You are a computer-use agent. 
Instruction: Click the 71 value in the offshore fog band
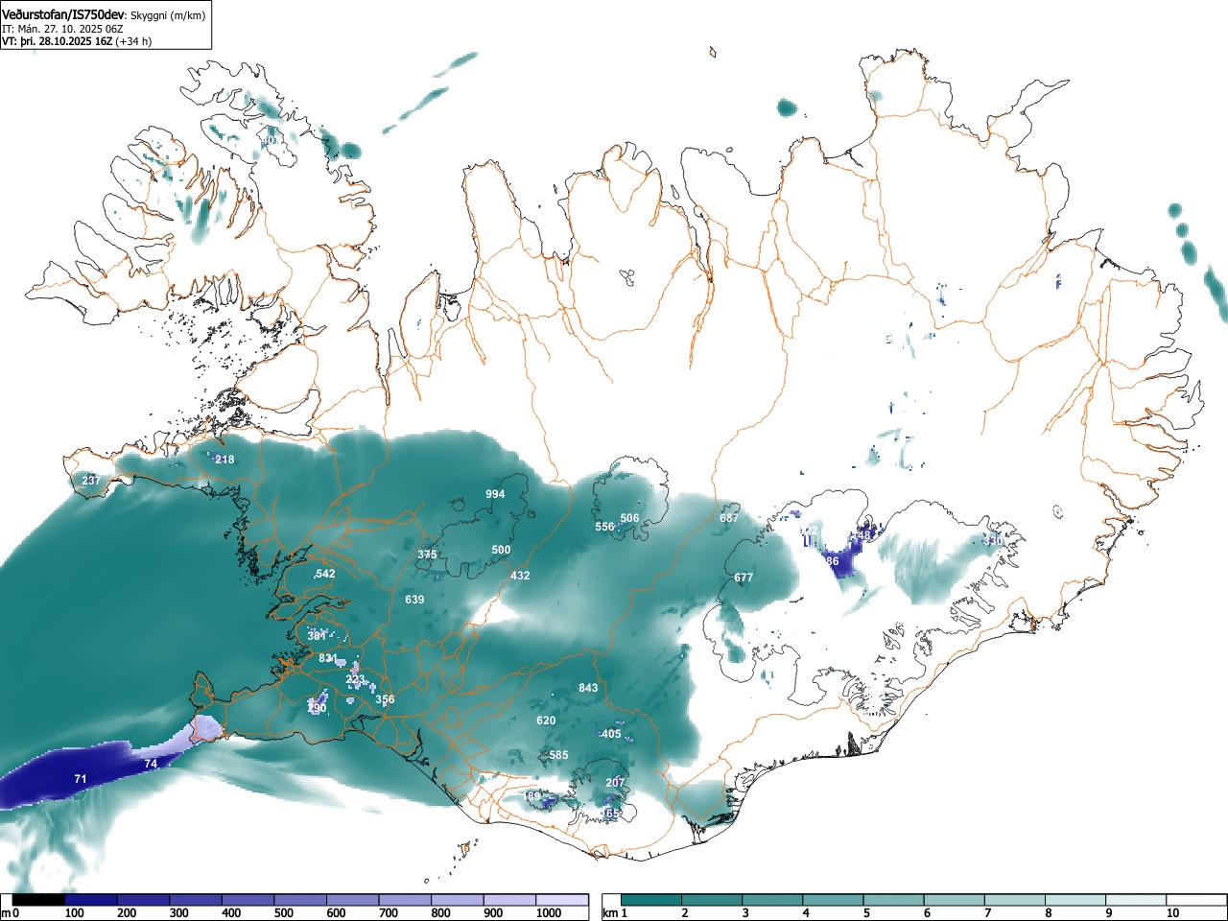[81, 779]
